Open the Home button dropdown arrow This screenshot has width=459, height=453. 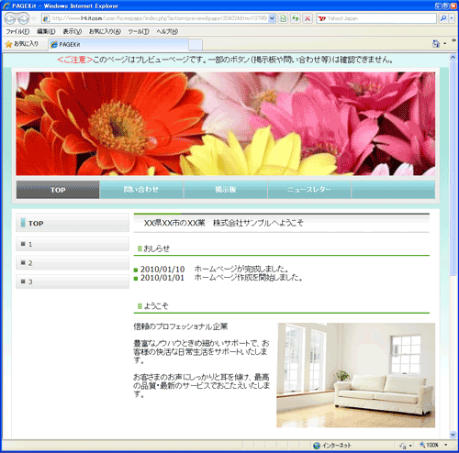pos(445,44)
